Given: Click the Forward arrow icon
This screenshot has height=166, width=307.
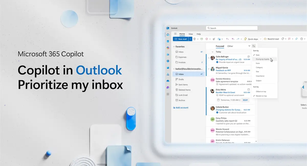Looking at the screenshot, I should [x=238, y=39].
